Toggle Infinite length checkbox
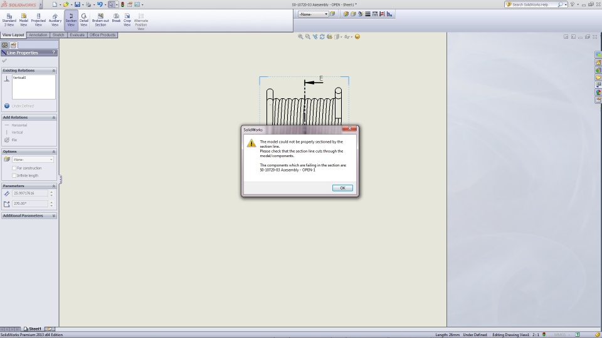Screen dimensions: 602x338 tap(14, 175)
